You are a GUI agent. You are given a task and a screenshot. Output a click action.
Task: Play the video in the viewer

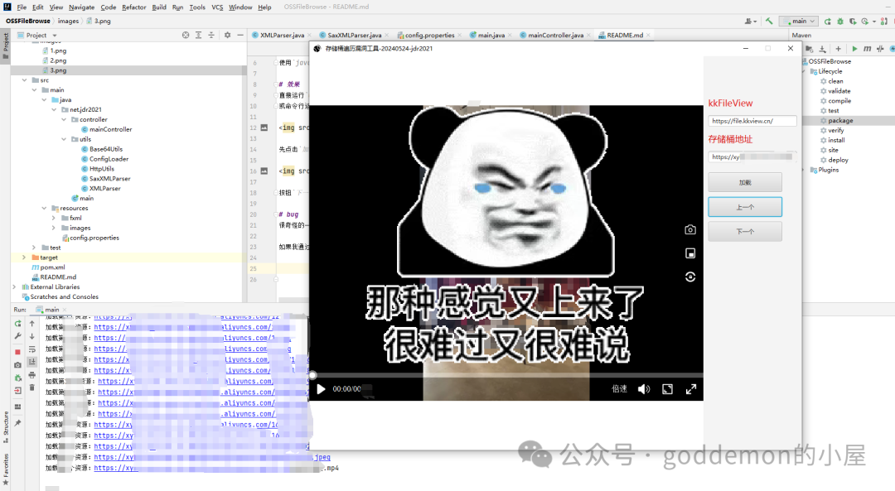coord(321,389)
